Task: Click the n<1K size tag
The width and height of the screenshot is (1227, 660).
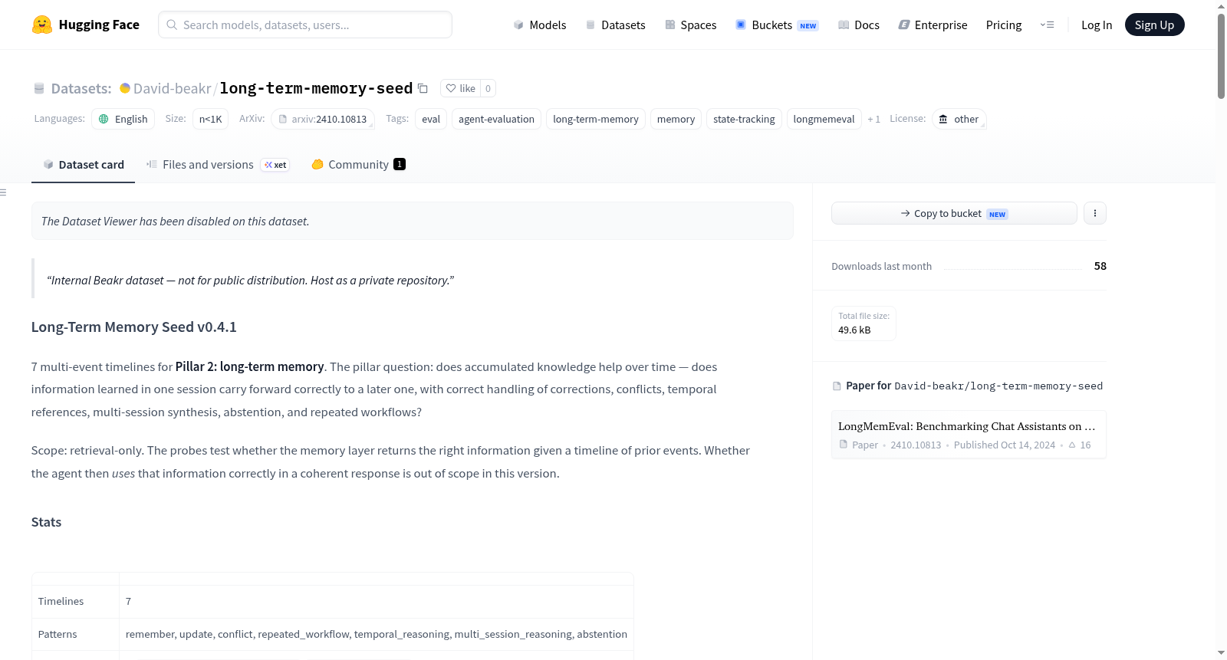Action: tap(211, 119)
